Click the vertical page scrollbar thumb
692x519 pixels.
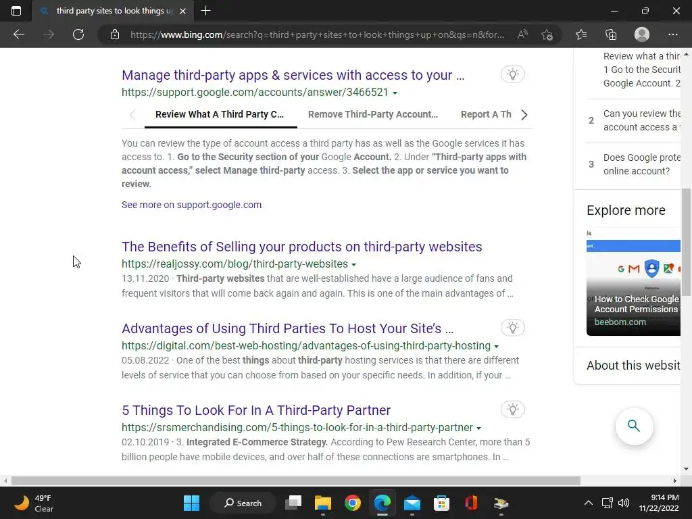687,242
